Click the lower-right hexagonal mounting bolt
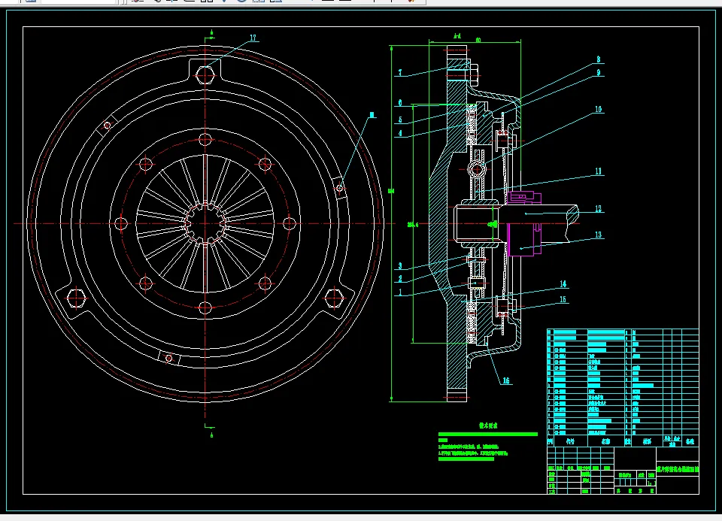The image size is (722, 521). click(335, 298)
